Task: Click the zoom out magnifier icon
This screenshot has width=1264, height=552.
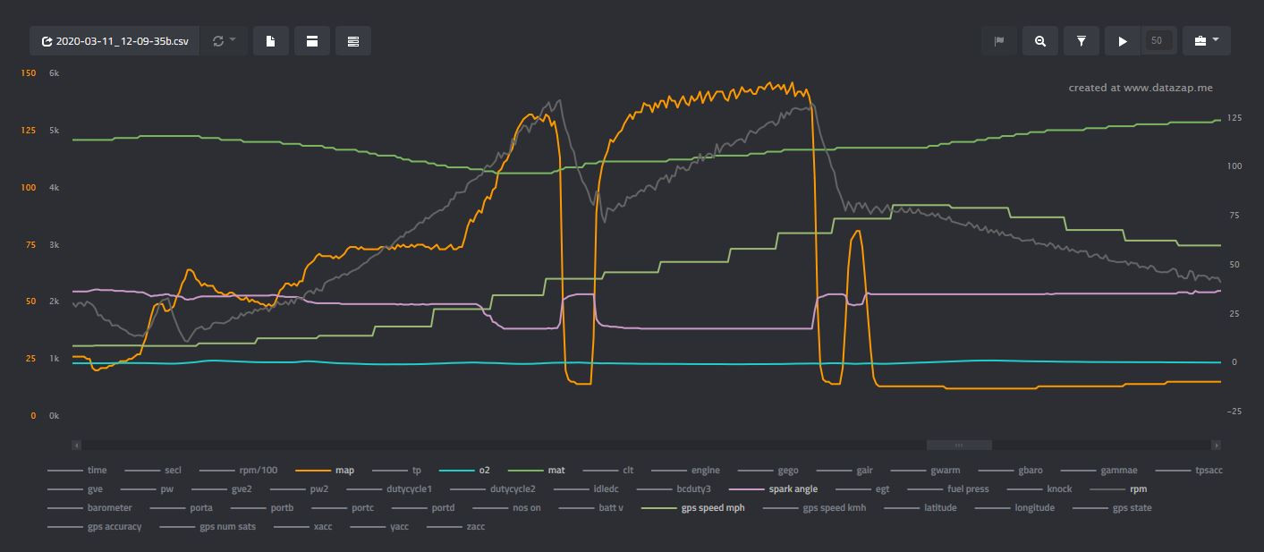Action: tap(1039, 41)
